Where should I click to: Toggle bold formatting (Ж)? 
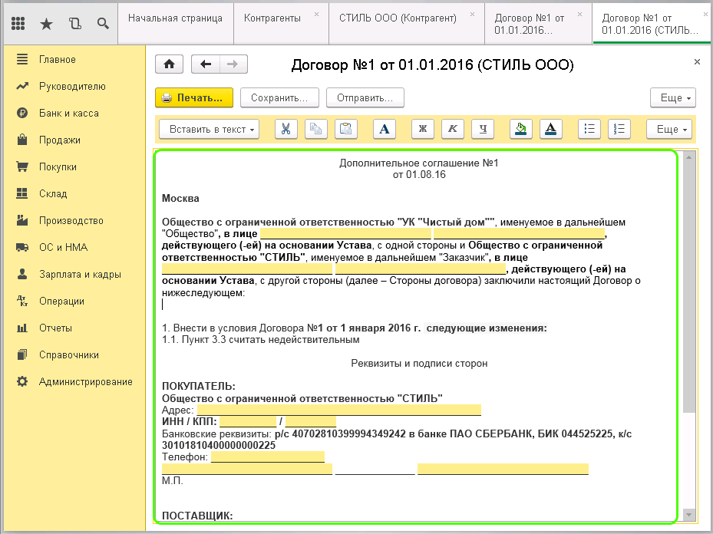tap(423, 129)
